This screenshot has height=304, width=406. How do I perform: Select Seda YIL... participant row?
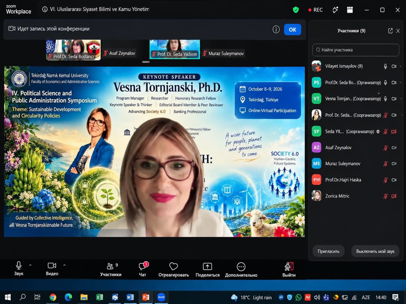[356, 131]
